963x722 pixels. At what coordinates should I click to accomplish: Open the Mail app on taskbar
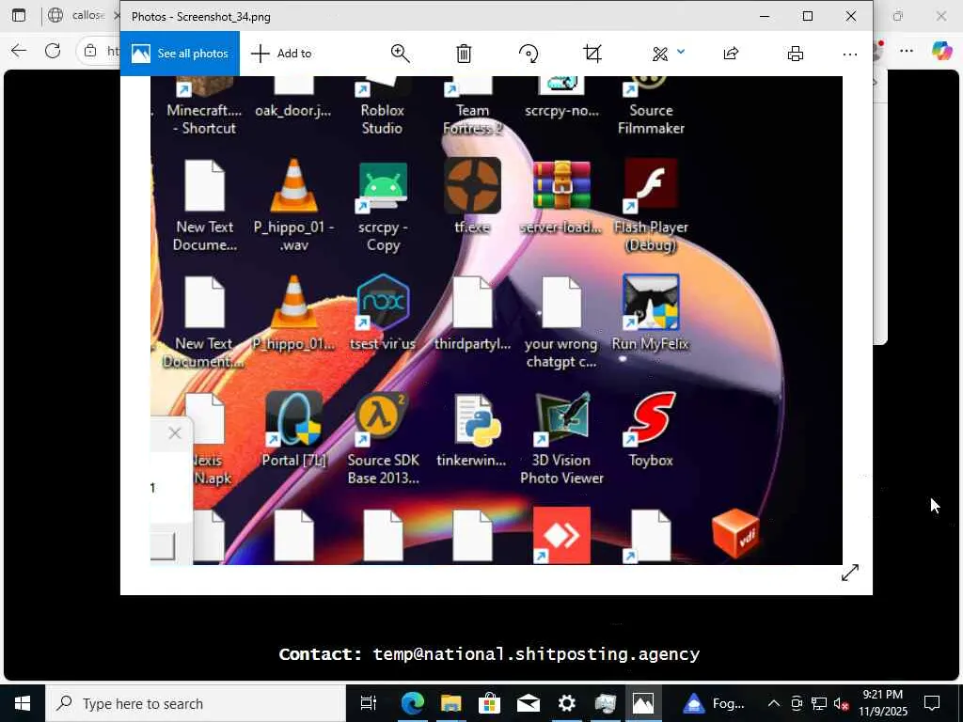coord(529,703)
